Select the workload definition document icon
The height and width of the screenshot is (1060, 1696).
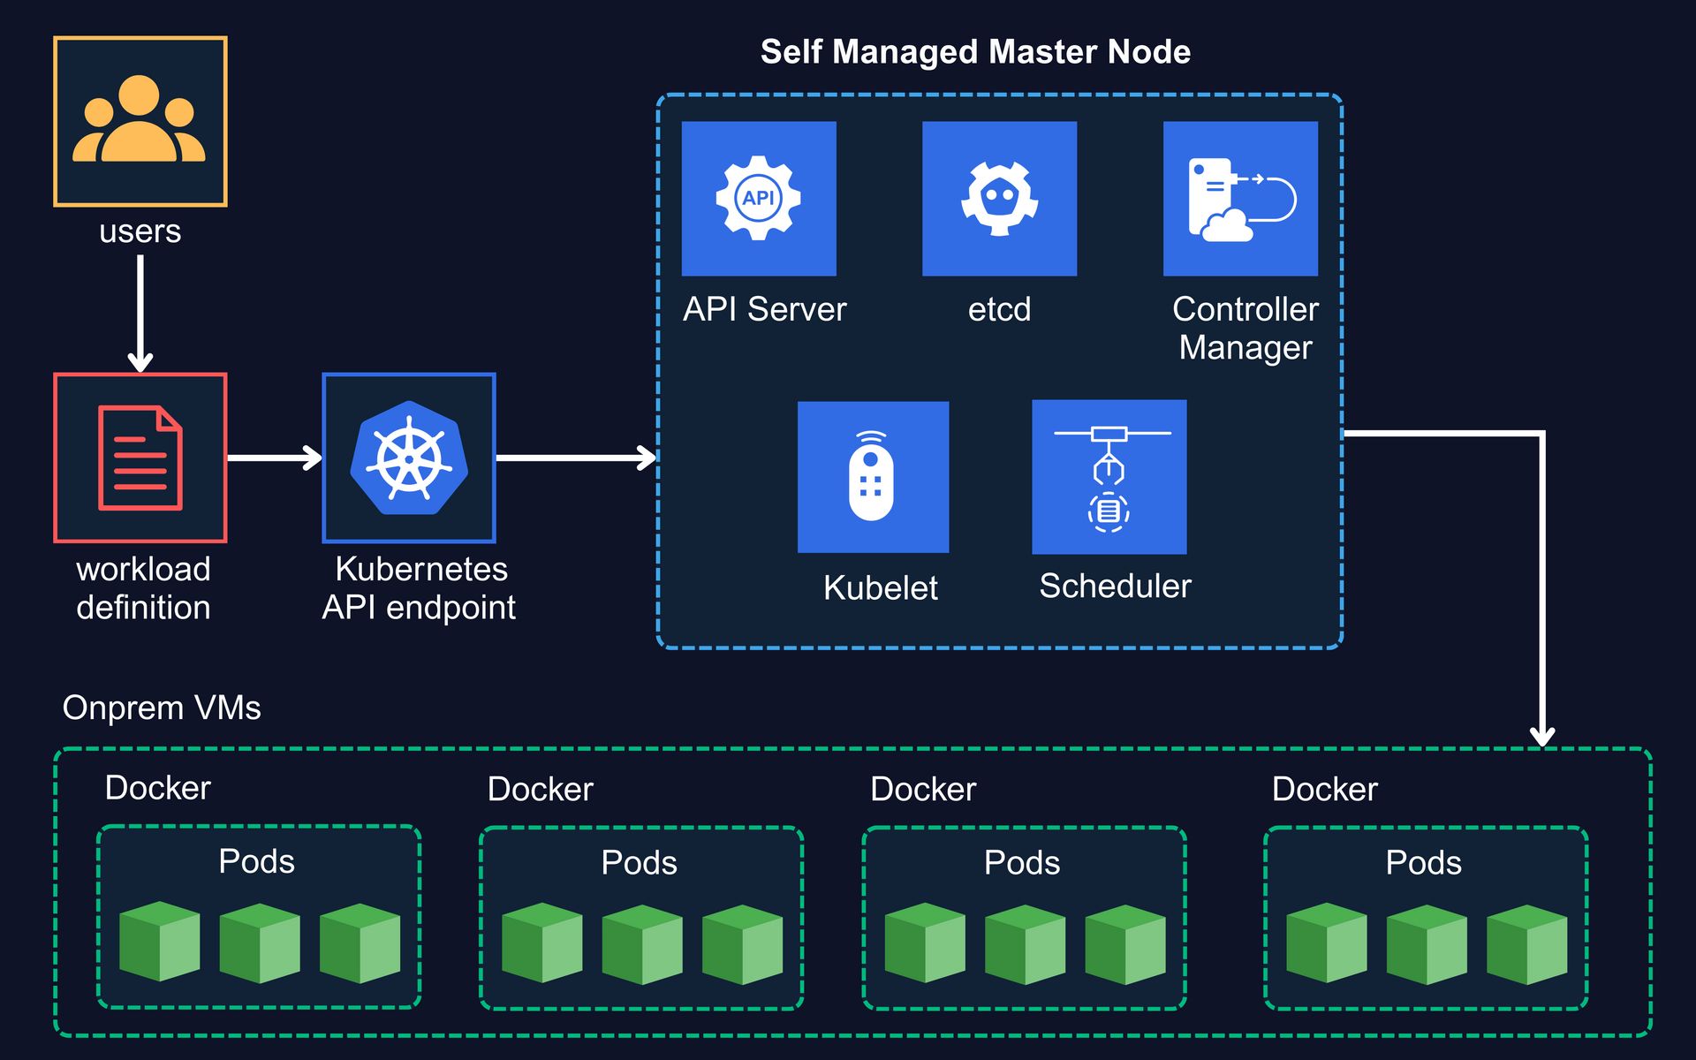(x=140, y=458)
